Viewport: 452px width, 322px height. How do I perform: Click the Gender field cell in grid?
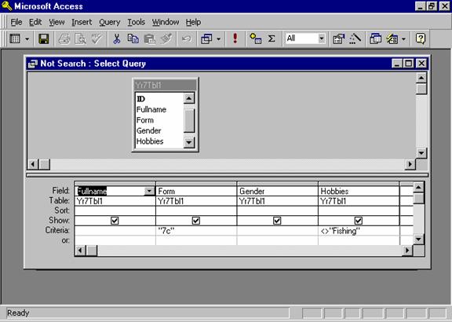click(277, 191)
